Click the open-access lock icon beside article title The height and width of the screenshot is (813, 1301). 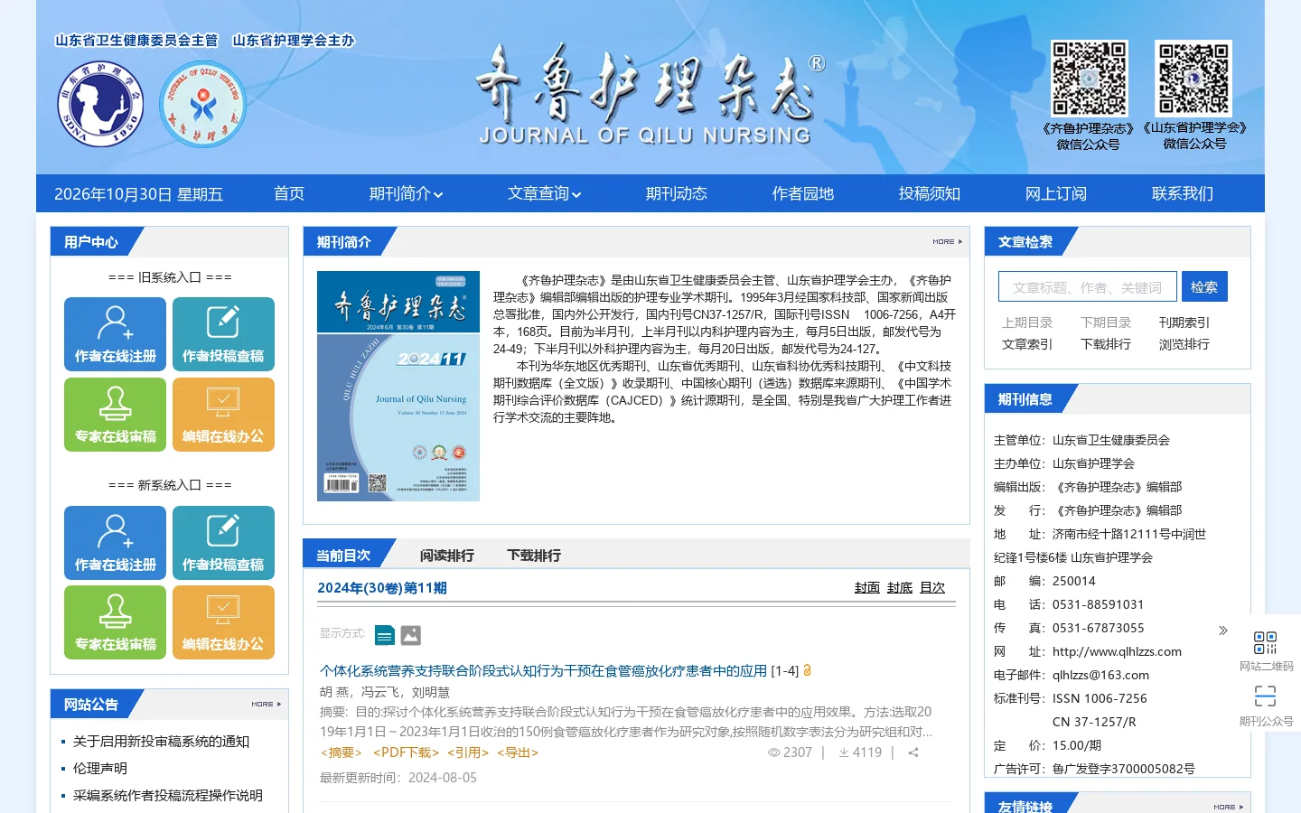point(808,670)
